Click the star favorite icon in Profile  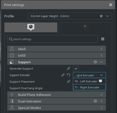(101, 16)
